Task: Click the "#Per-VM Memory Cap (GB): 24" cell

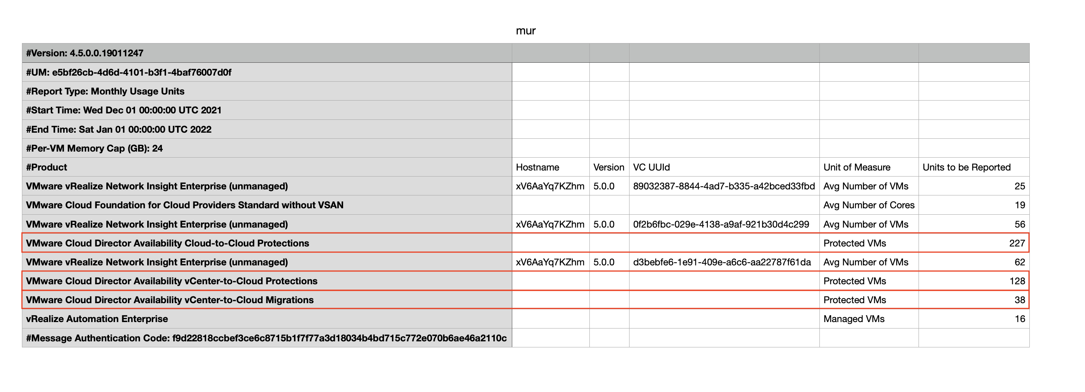Action: point(267,148)
